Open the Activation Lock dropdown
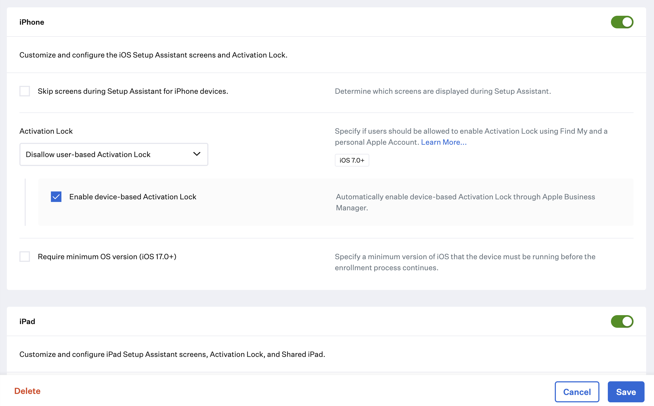Viewport: 654px width, 406px height. pyautogui.click(x=114, y=154)
